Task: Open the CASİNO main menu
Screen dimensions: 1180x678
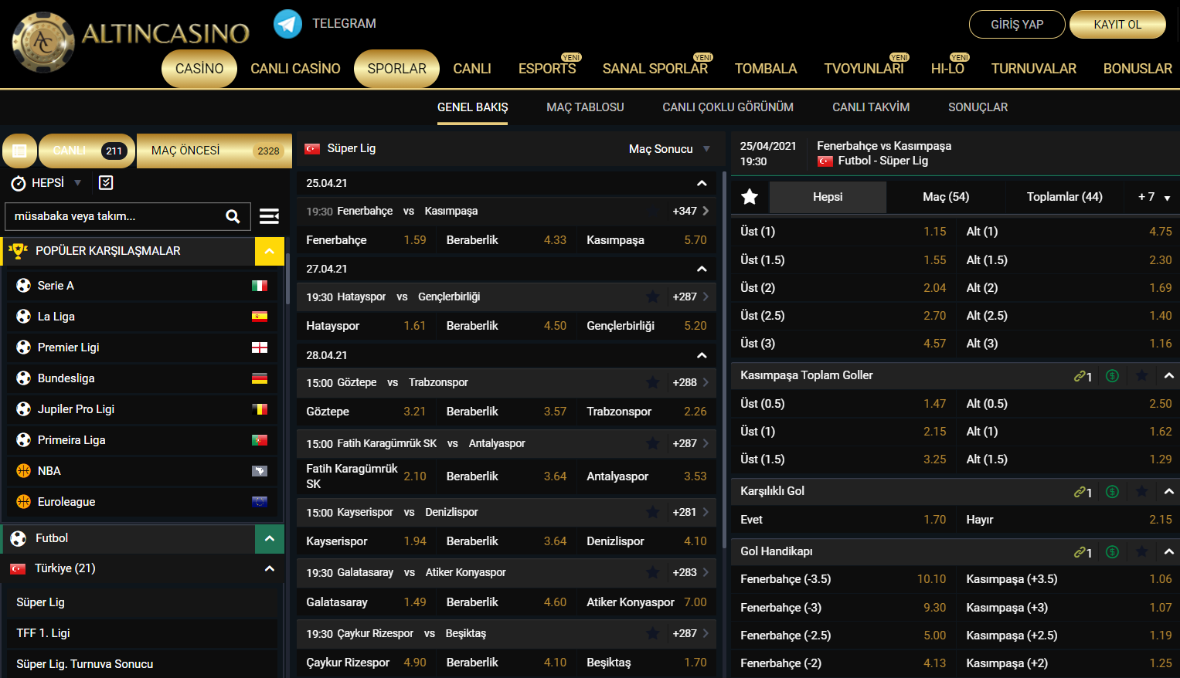Action: (x=199, y=69)
